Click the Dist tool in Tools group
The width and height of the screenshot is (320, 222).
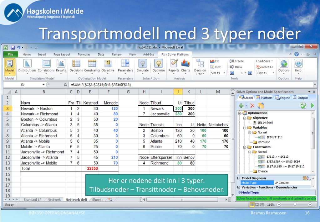tap(215, 67)
